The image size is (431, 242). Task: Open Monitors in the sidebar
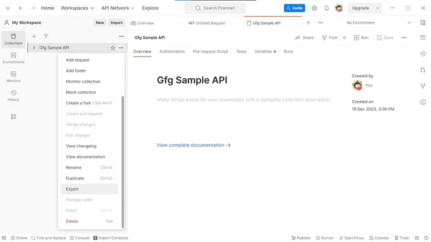pos(13,77)
